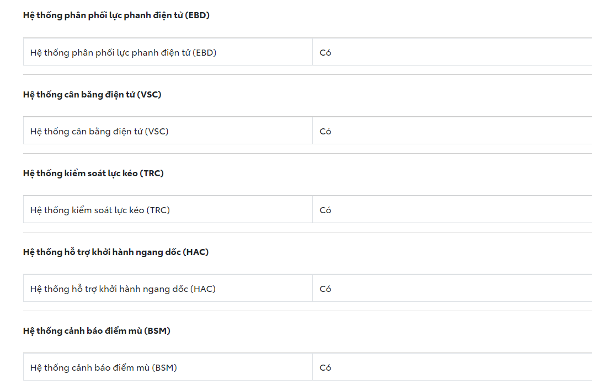Collapse the bold VSC section heading
The height and width of the screenshot is (385, 592).
click(92, 94)
